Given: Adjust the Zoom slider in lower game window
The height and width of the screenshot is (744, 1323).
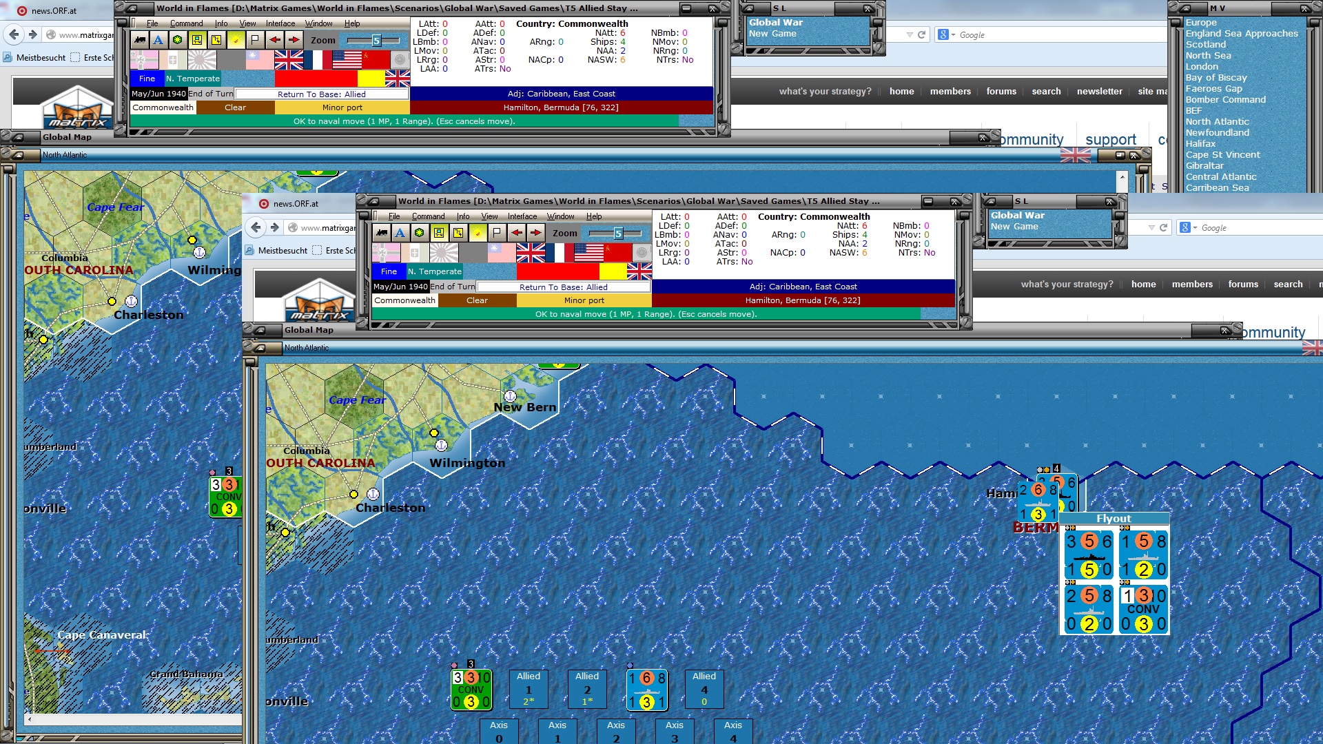Looking at the screenshot, I should click(x=616, y=234).
